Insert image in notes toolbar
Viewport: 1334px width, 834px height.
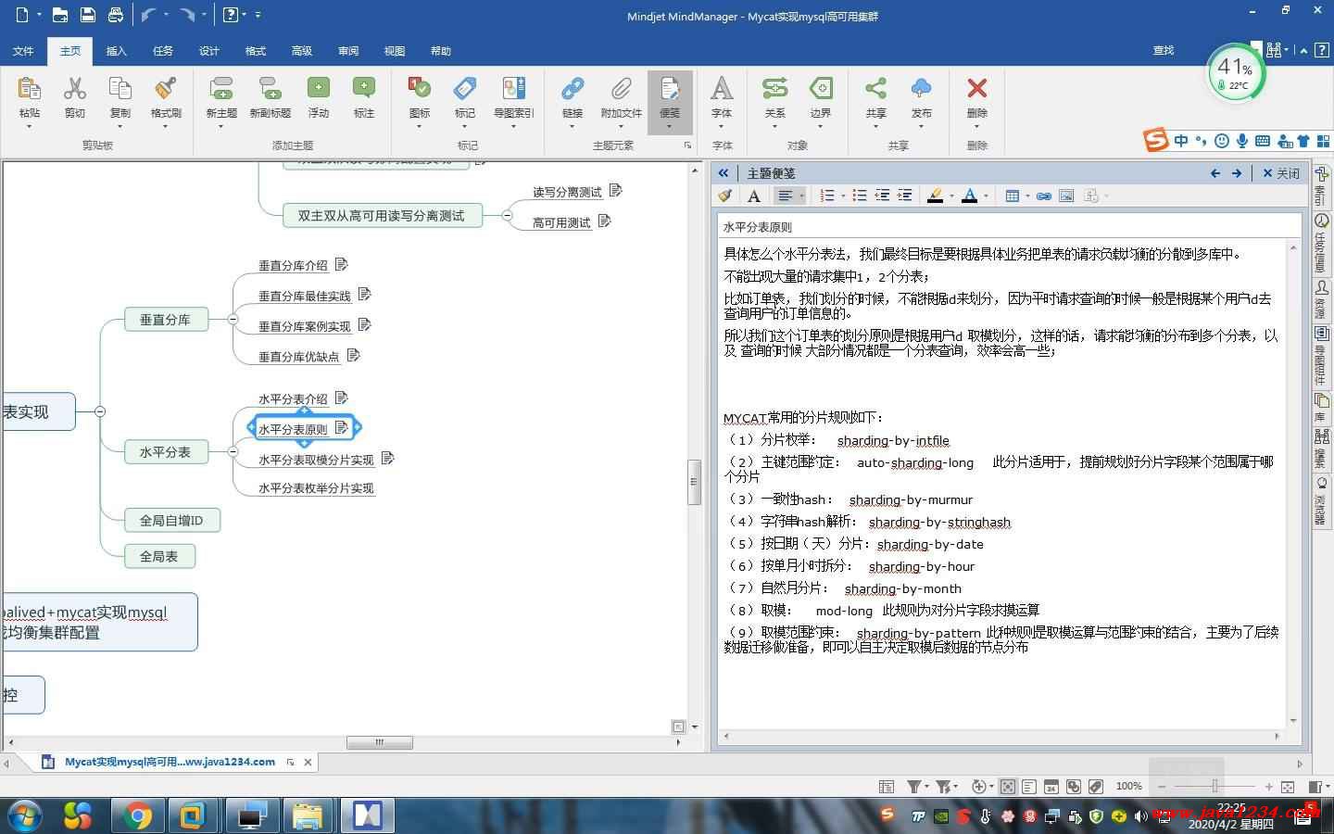click(1066, 196)
